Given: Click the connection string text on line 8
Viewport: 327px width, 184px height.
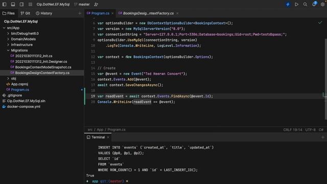Looking at the screenshot, I should [x=214, y=34].
